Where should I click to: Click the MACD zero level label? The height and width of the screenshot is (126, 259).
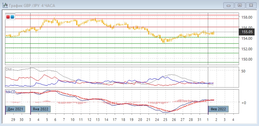coord(244,102)
